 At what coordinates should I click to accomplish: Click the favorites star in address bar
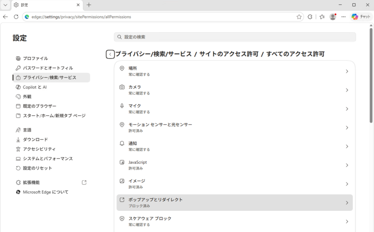[299, 17]
